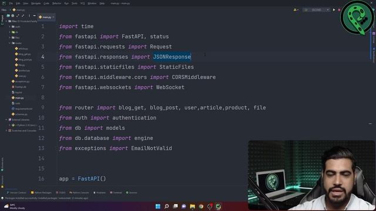Screen dimensions: 376x211
Task: Select requirements.txt in the project tree
Action: pyautogui.click(x=22, y=108)
